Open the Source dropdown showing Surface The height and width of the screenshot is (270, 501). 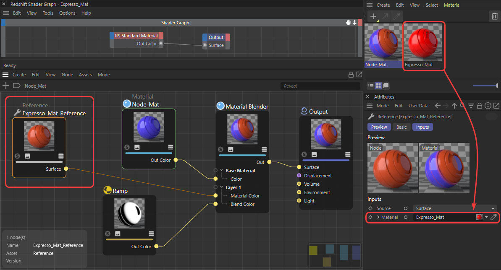(454, 208)
